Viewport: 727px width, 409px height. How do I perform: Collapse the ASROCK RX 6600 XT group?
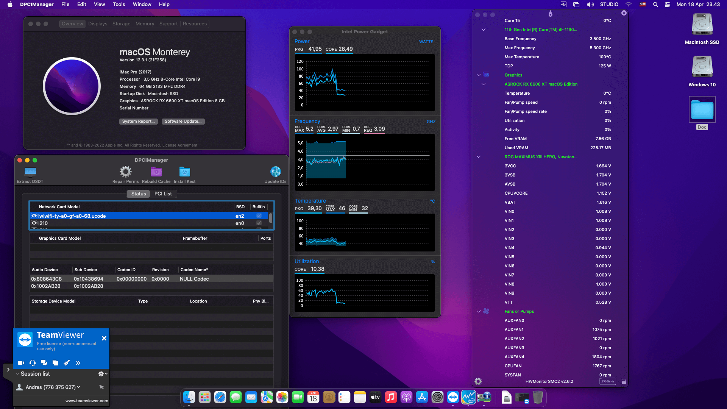click(484, 84)
